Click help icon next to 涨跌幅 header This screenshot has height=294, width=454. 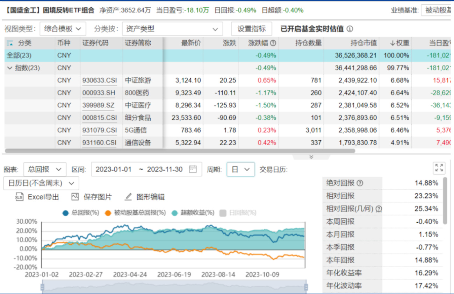tap(273, 43)
